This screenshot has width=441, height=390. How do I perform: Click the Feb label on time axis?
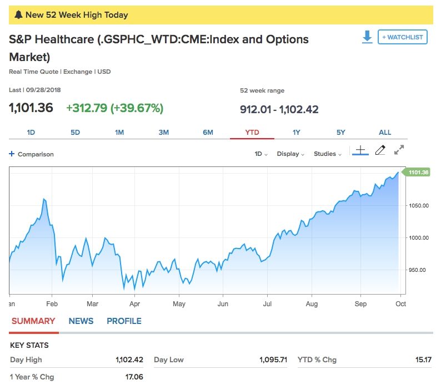coord(52,304)
